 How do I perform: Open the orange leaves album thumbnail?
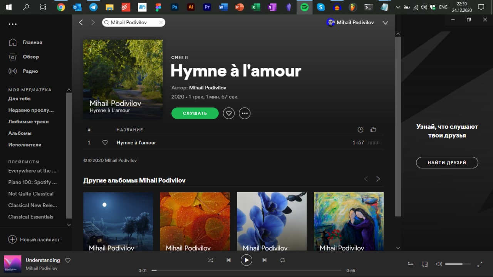pyautogui.click(x=195, y=222)
